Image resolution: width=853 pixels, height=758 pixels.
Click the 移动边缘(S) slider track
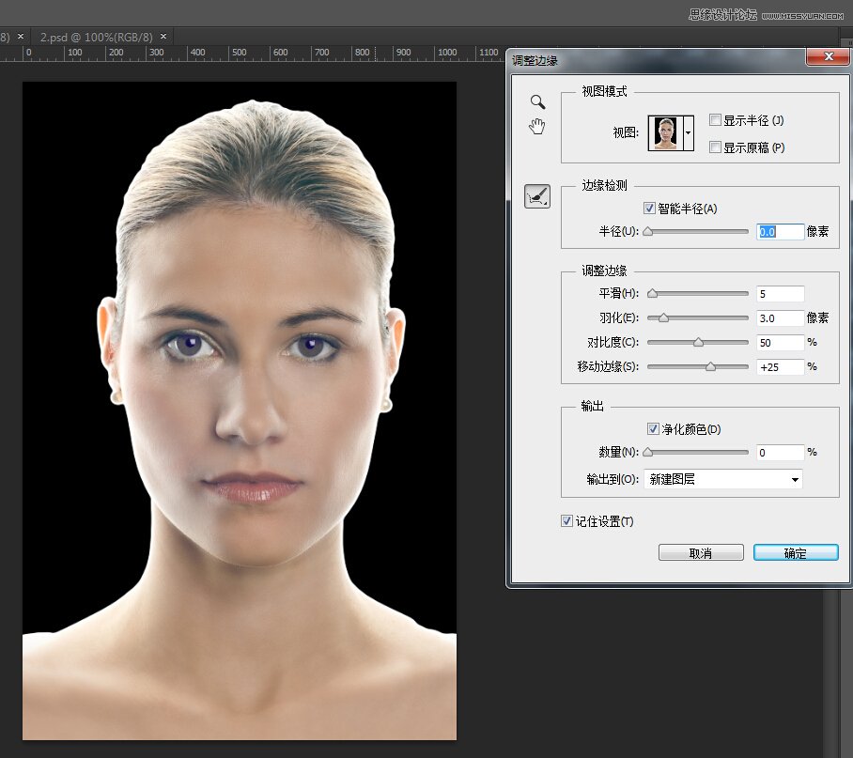click(697, 367)
